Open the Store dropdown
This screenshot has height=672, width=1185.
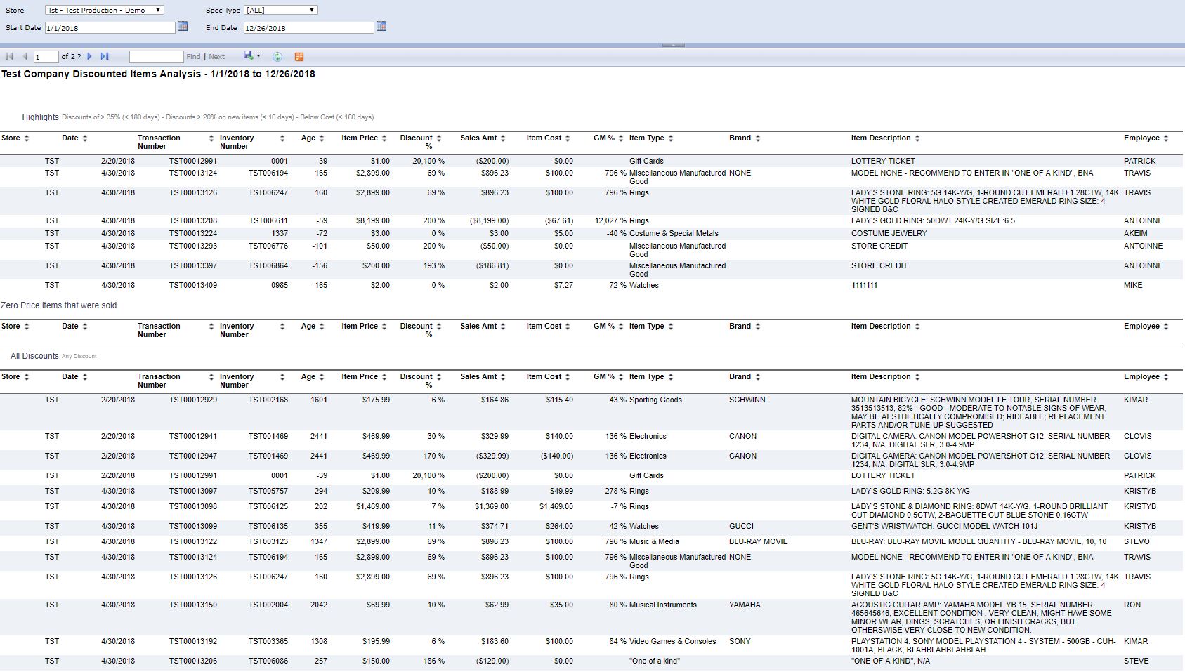[x=105, y=10]
